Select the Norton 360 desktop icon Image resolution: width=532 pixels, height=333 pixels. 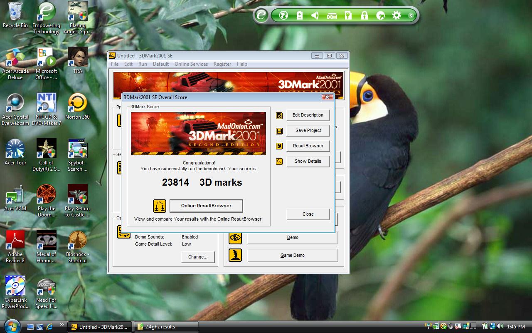[x=78, y=106]
